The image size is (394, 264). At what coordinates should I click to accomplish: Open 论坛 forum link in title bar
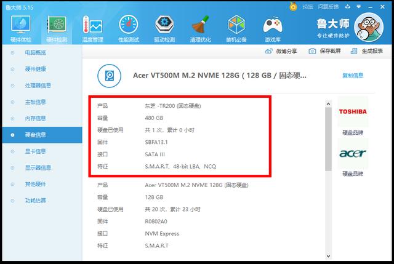(308, 7)
